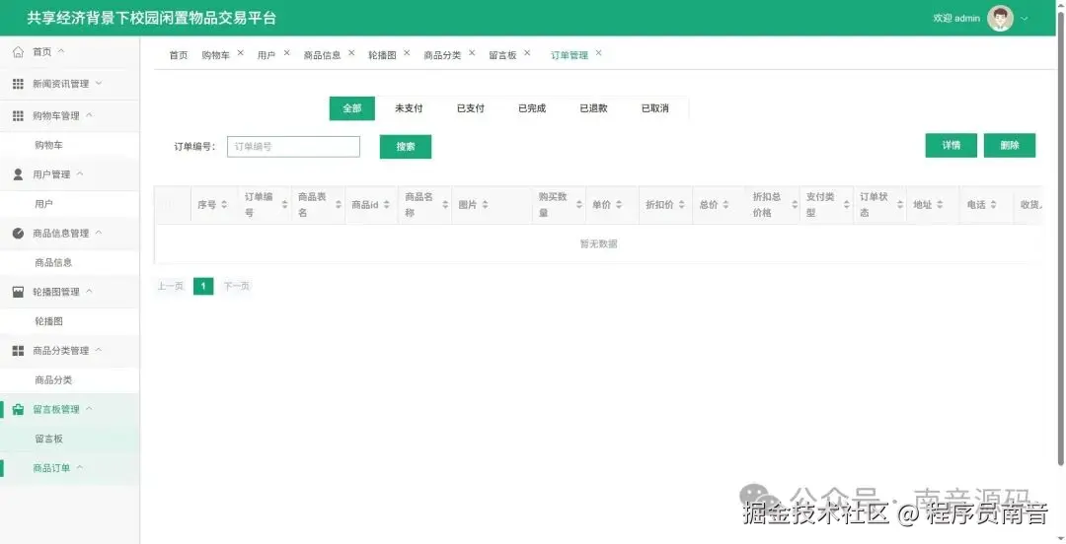Sort by 折扣价 column arrows
This screenshot has width=1066, height=544.
pyautogui.click(x=681, y=204)
